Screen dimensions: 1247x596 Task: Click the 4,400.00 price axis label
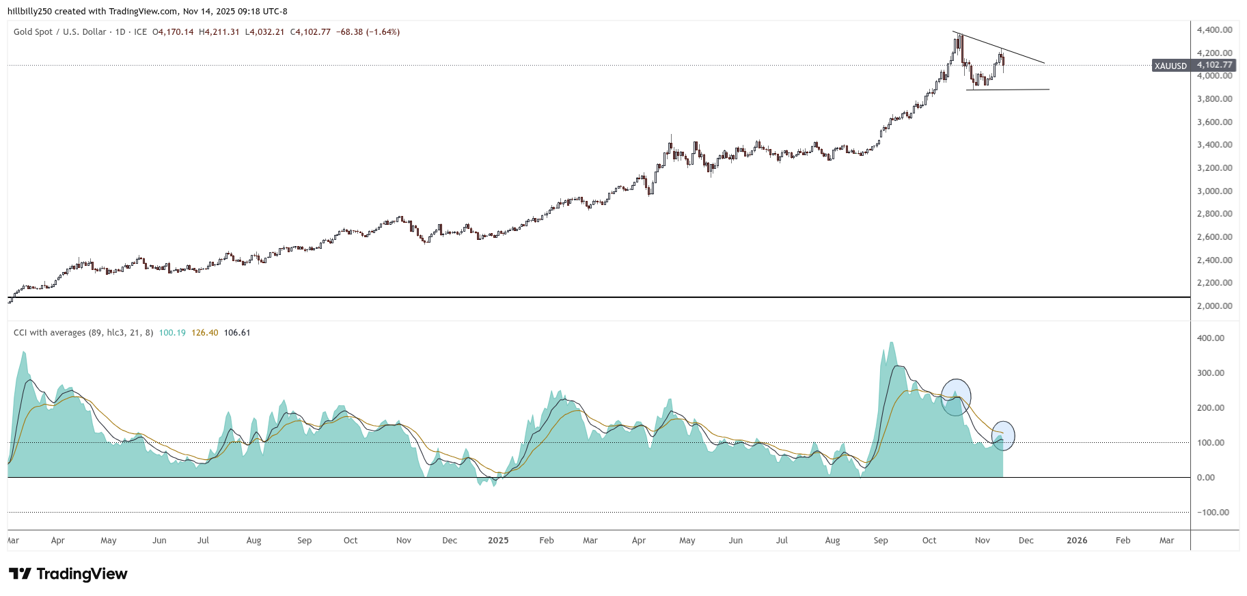tap(1214, 30)
